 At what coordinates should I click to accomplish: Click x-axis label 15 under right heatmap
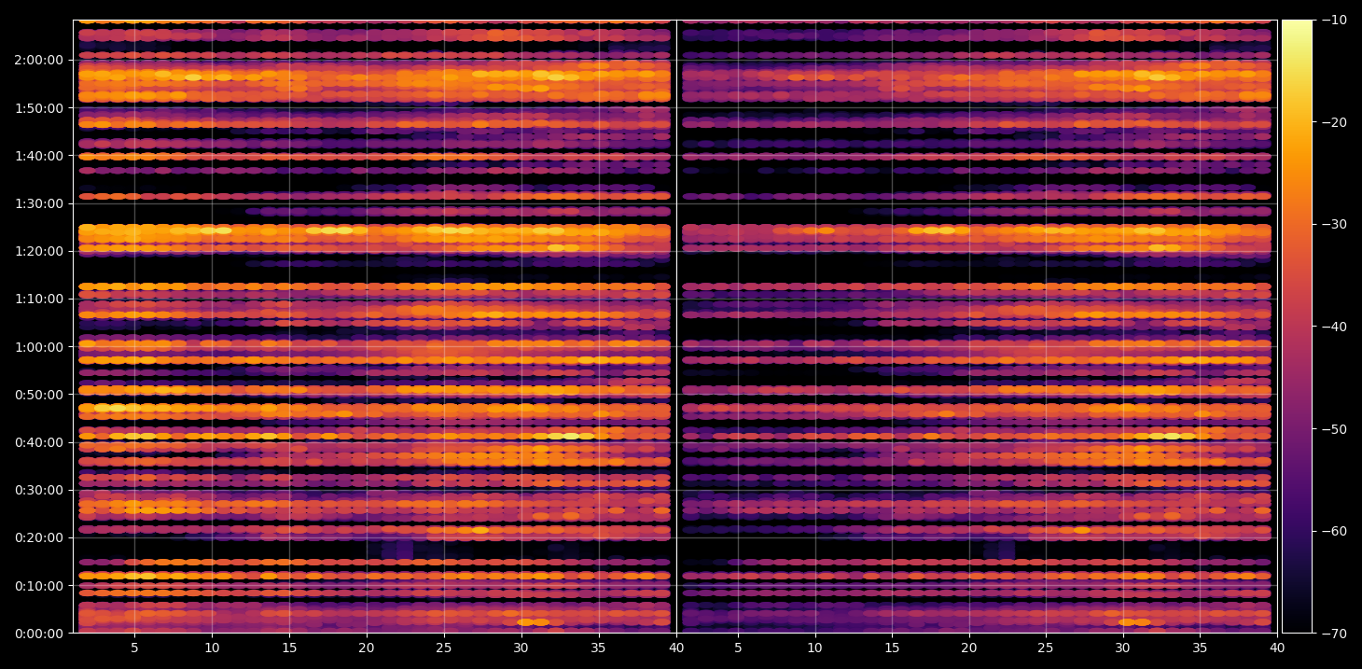point(892,648)
